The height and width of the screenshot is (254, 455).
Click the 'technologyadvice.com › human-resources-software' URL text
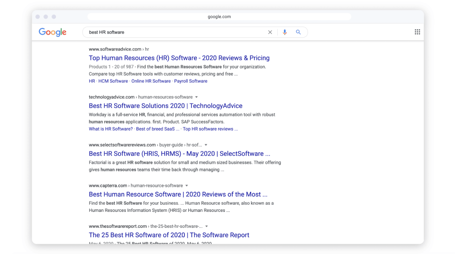point(141,97)
